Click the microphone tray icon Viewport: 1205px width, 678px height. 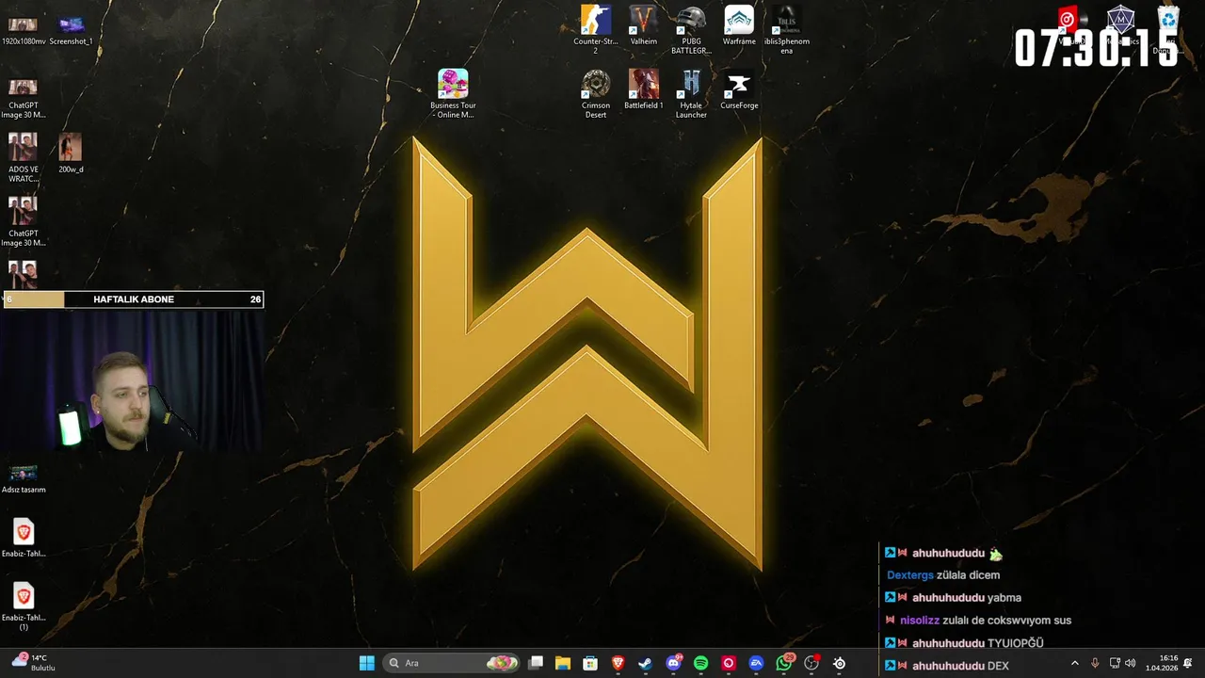tap(1095, 663)
